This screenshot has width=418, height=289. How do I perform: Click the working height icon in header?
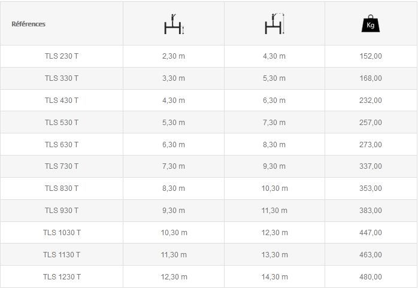click(x=274, y=24)
